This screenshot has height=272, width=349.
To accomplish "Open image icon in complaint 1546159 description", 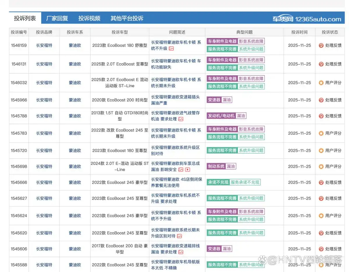I will point(171,49).
